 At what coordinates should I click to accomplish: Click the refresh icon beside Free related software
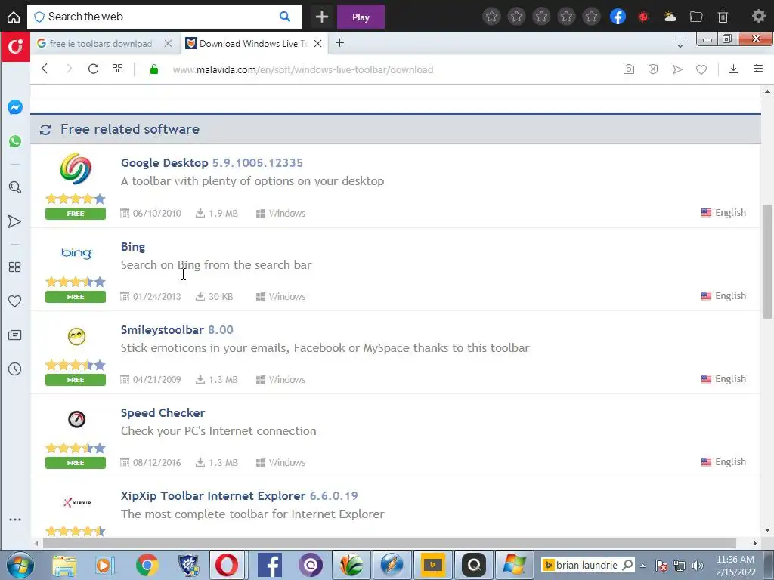45,130
